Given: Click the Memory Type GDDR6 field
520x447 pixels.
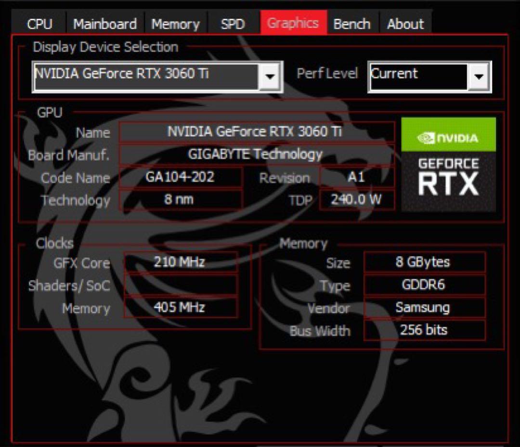Looking at the screenshot, I should 424,285.
